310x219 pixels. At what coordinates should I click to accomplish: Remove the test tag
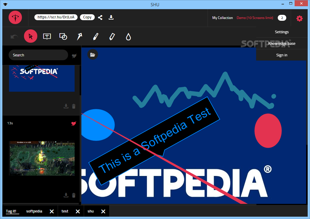[x=78, y=212]
